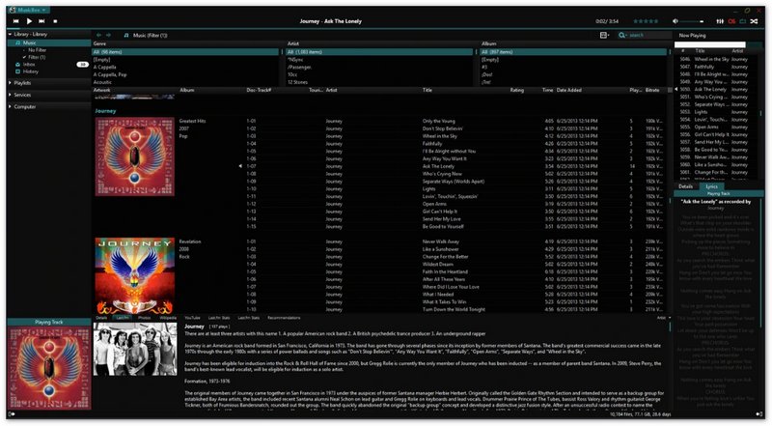The height and width of the screenshot is (426, 772).
Task: Collapse the Library tree section
Action: coord(10,35)
